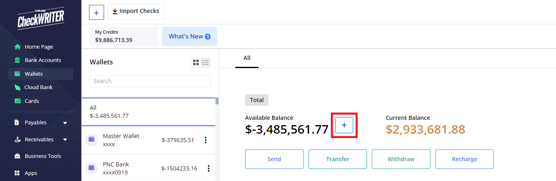Open Master Wallet three-dot options menu
Image resolution: width=556 pixels, height=181 pixels.
point(206,140)
